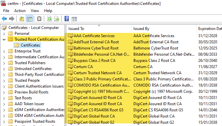Open the Action menu
222x126 pixels.
click(x=20, y=11)
